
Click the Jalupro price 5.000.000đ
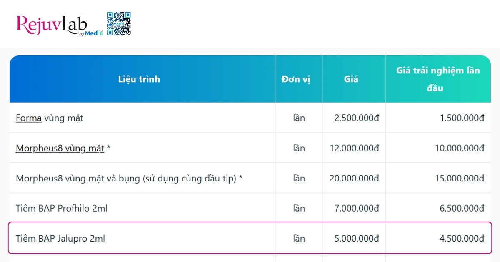pos(357,238)
